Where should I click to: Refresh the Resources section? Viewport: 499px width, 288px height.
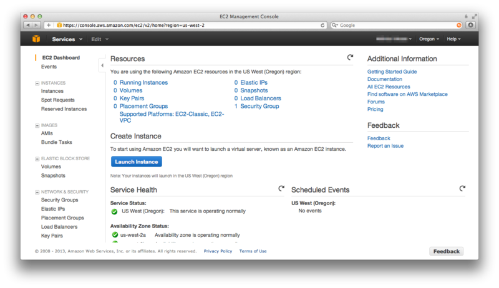coord(350,57)
